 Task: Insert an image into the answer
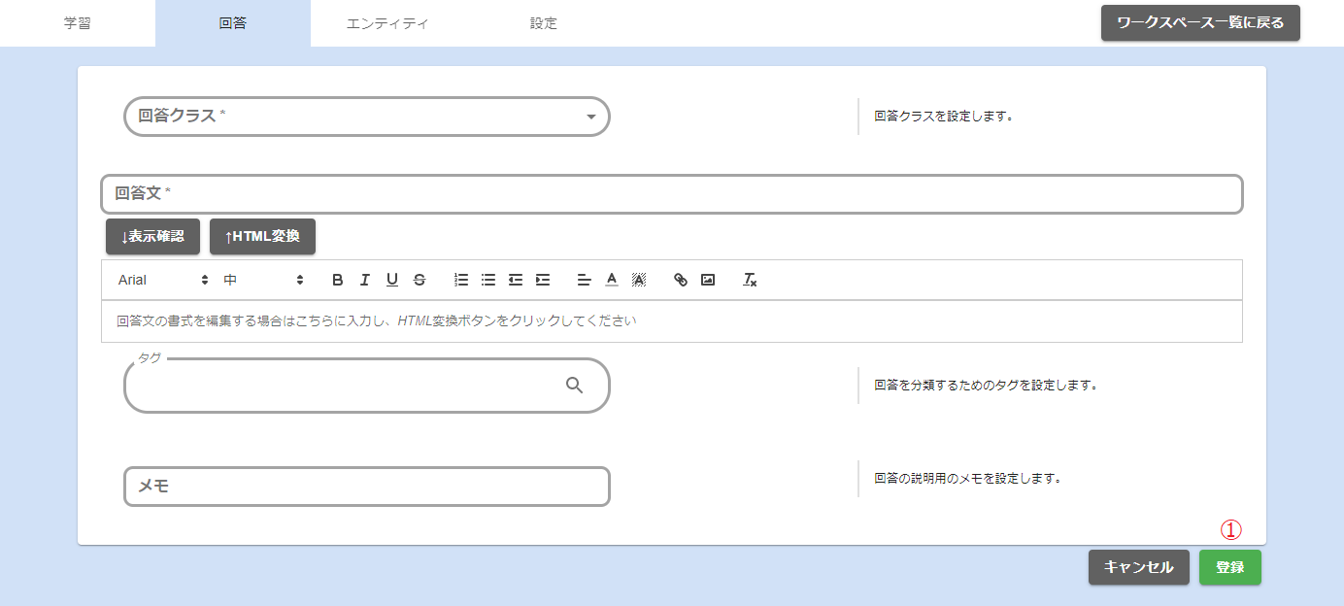(x=708, y=280)
